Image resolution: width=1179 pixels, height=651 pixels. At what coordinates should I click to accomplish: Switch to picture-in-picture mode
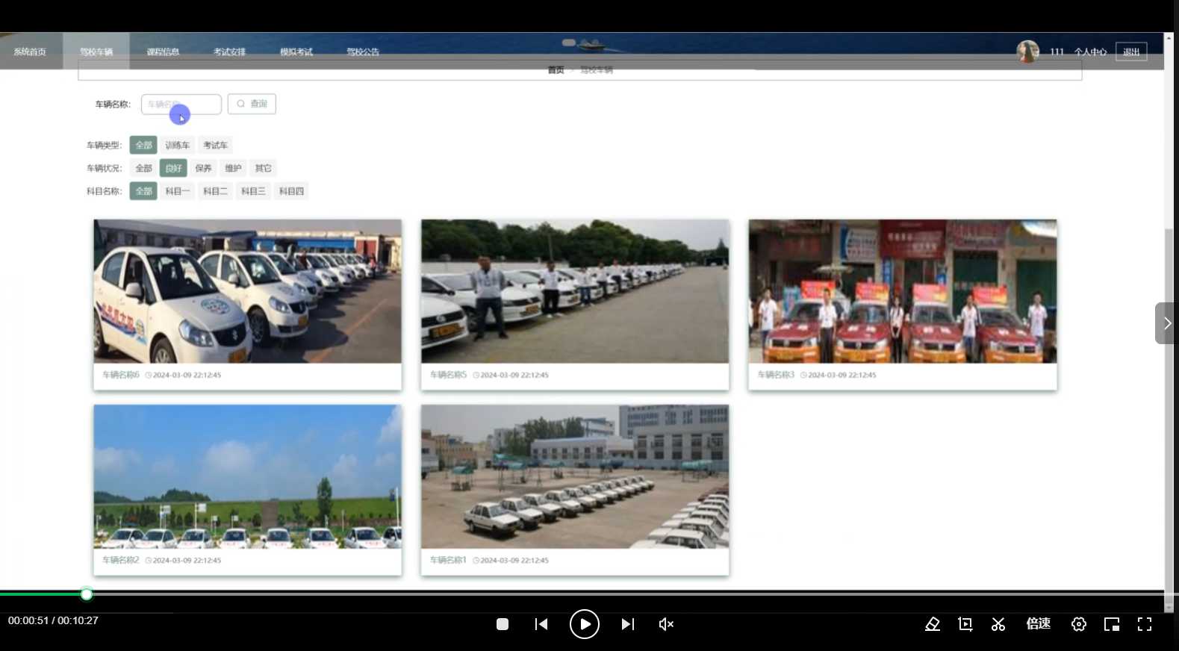click(1112, 624)
